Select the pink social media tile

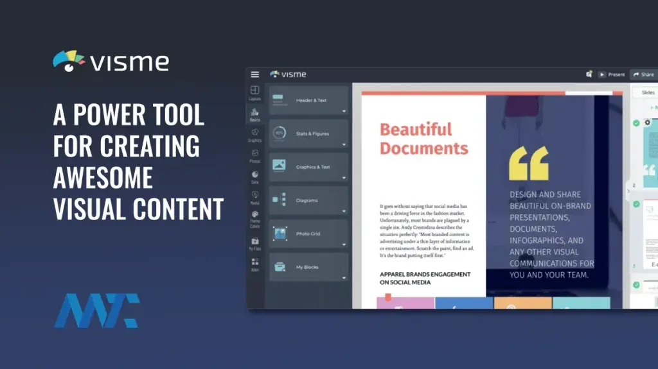click(405, 303)
